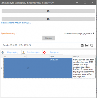Image resolution: width=97 pixels, height=98 pixels.
Task: Minimize the dialog window
Action: [77, 3]
